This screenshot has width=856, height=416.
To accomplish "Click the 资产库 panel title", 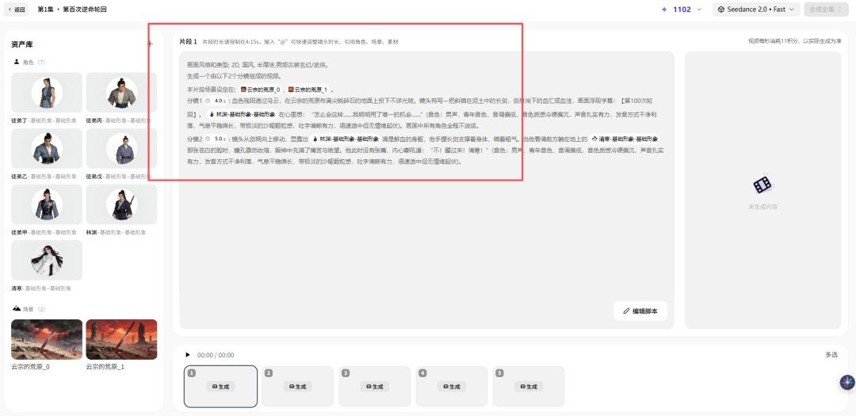I will [22, 44].
